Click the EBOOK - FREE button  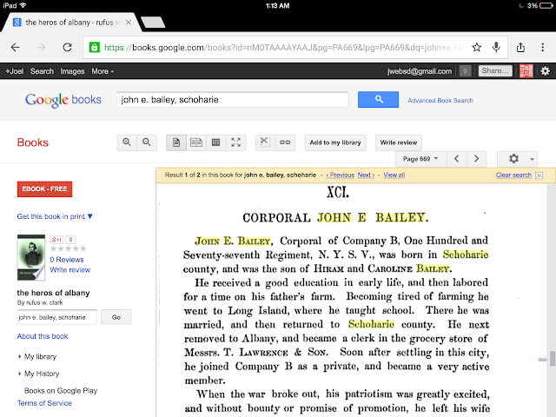44,189
